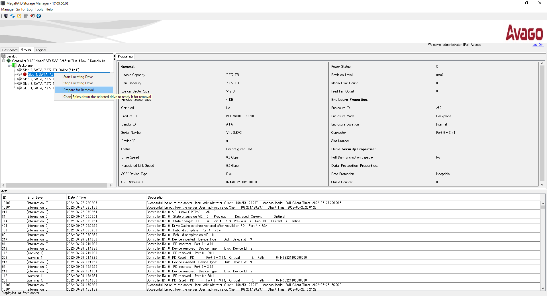This screenshot has height=296, width=547.
Task: Collapse the Controller0 tree node
Action: (3, 61)
